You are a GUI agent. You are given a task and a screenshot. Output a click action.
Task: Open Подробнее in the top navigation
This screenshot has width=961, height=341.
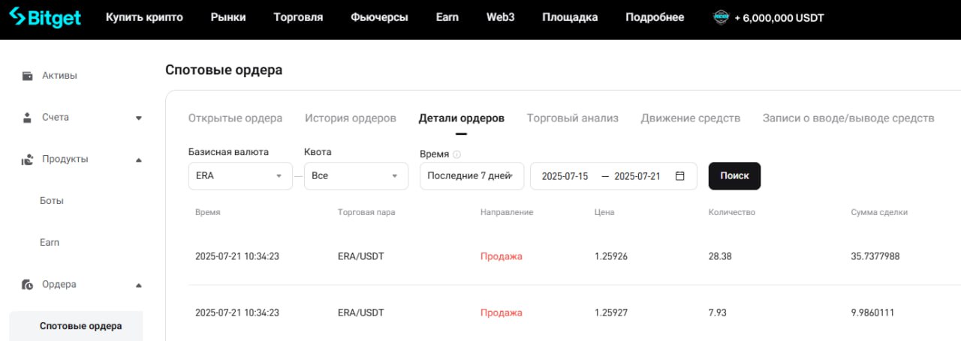pos(655,17)
